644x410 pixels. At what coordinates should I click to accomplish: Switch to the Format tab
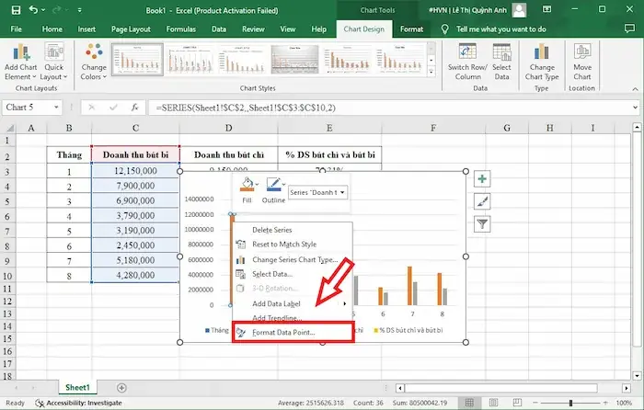coord(411,29)
